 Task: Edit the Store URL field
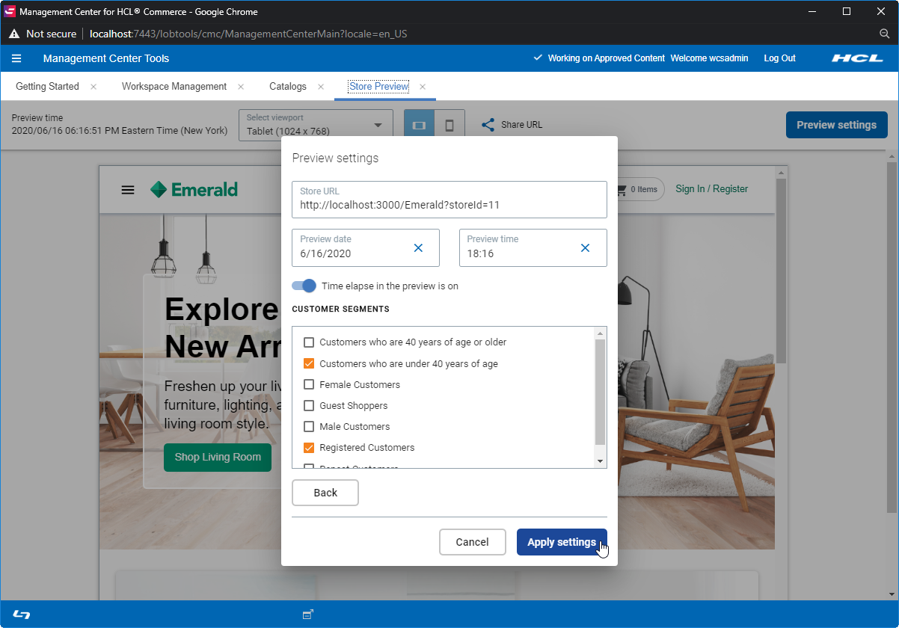pos(449,200)
